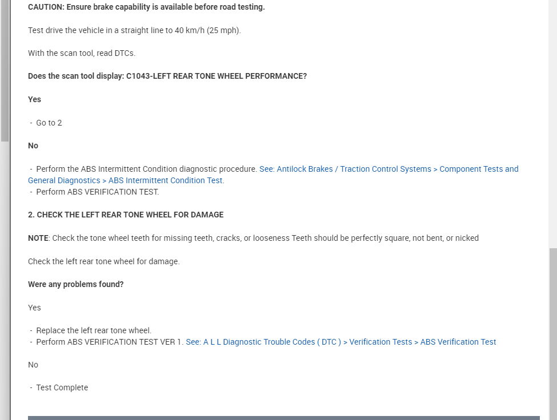Click the "Test drive the vehicle" instruction line
The width and height of the screenshot is (557, 420).
click(134, 30)
